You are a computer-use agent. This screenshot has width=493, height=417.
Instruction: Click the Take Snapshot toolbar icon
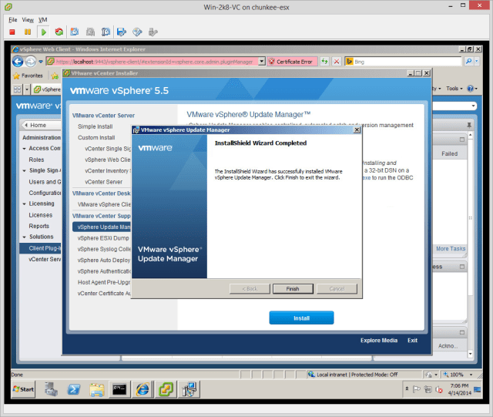[75, 32]
